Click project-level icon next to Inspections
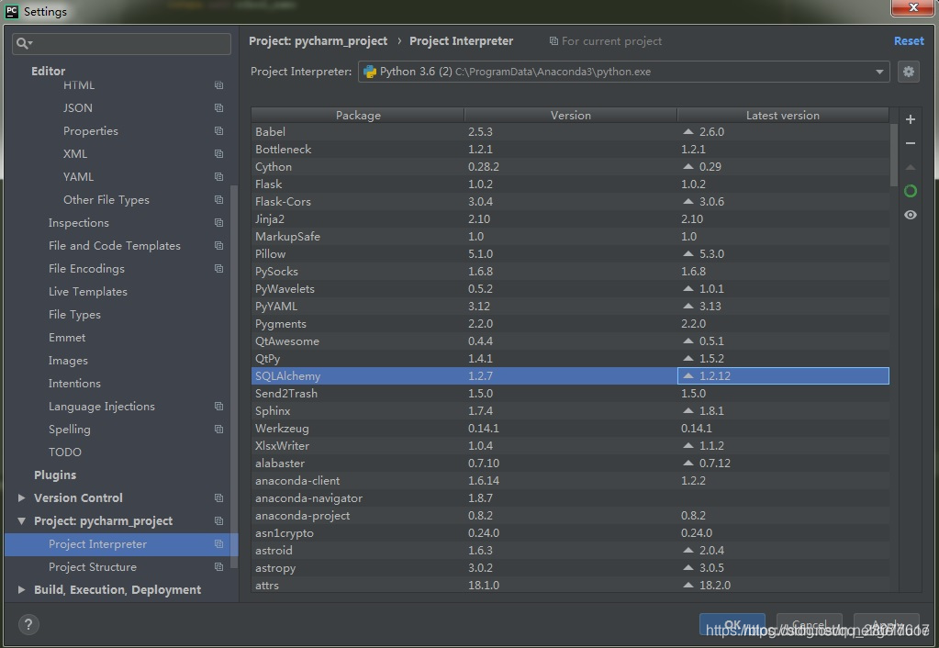The image size is (939, 648). 219,223
